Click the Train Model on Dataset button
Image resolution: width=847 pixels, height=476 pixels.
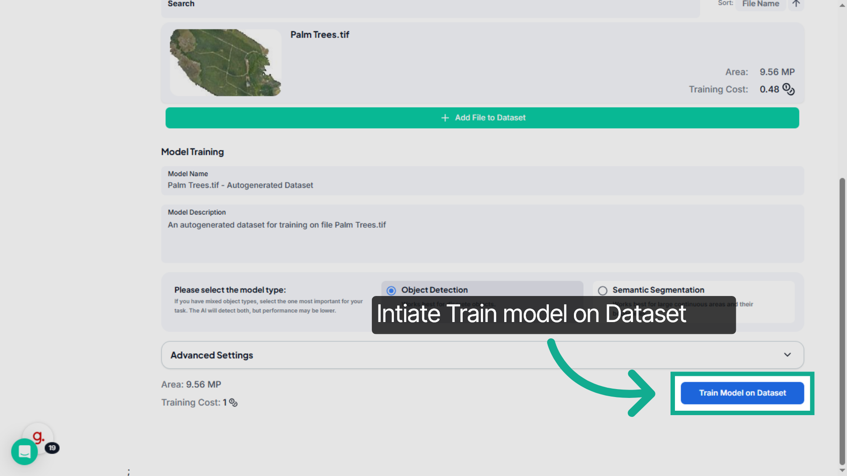pyautogui.click(x=742, y=393)
